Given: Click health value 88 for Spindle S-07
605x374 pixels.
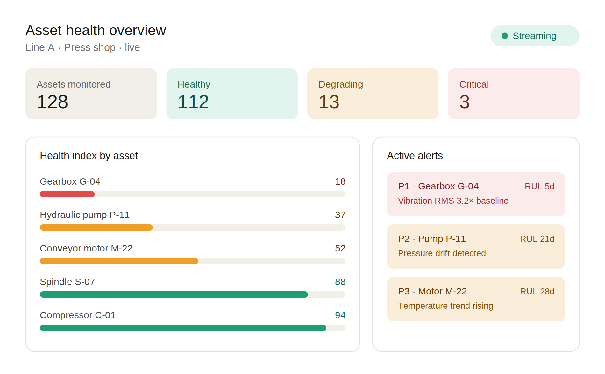Looking at the screenshot, I should (x=340, y=282).
